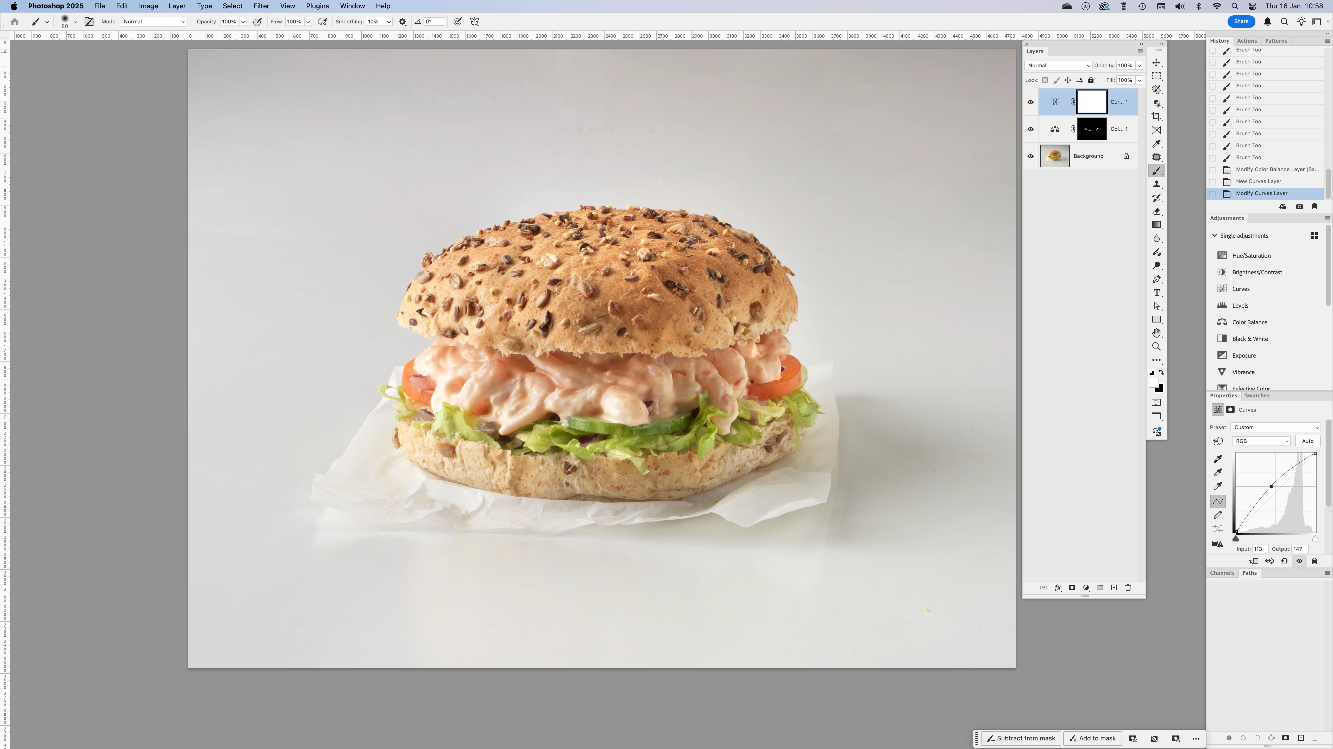Open the Filter menu

tap(261, 6)
